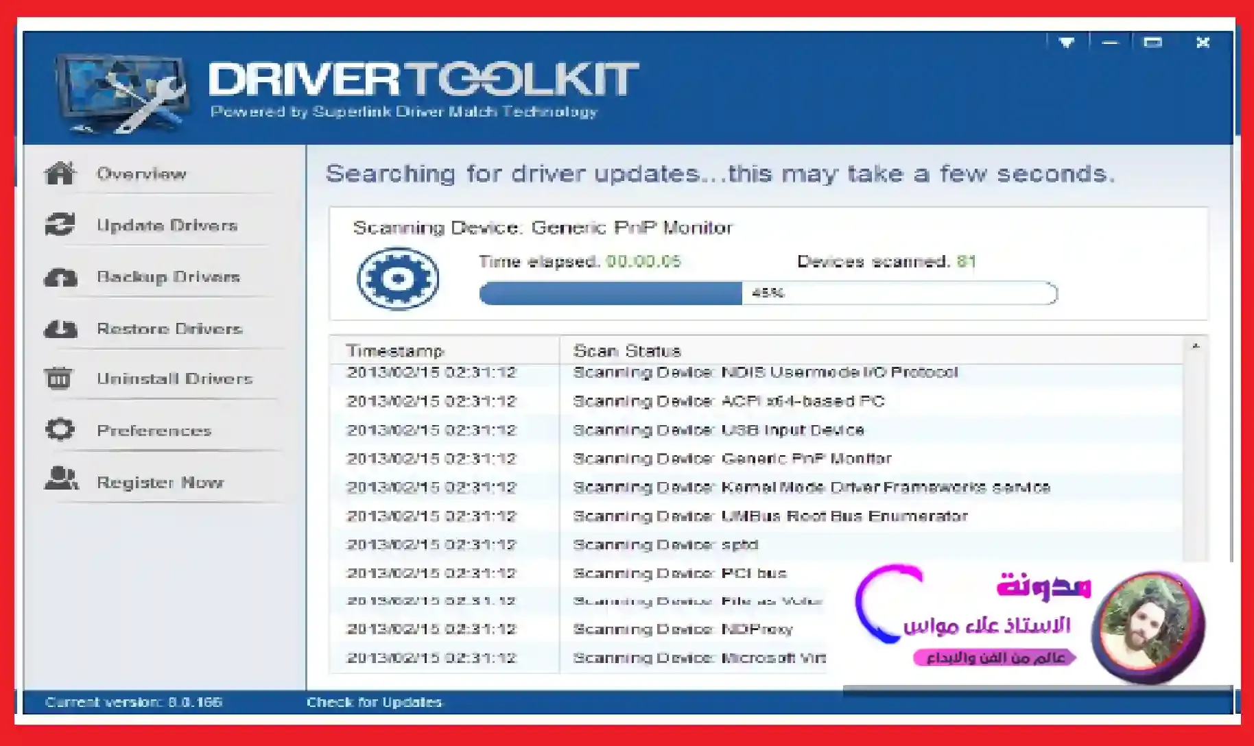Select the sptd scan row

pyautogui.click(x=757, y=545)
